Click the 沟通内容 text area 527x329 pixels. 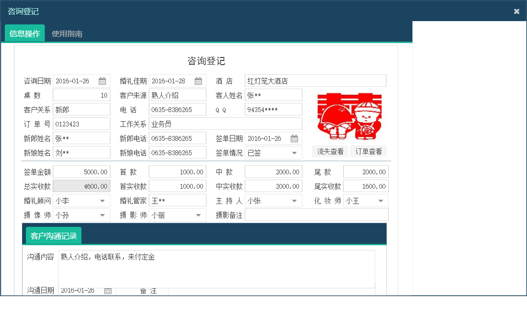216,268
